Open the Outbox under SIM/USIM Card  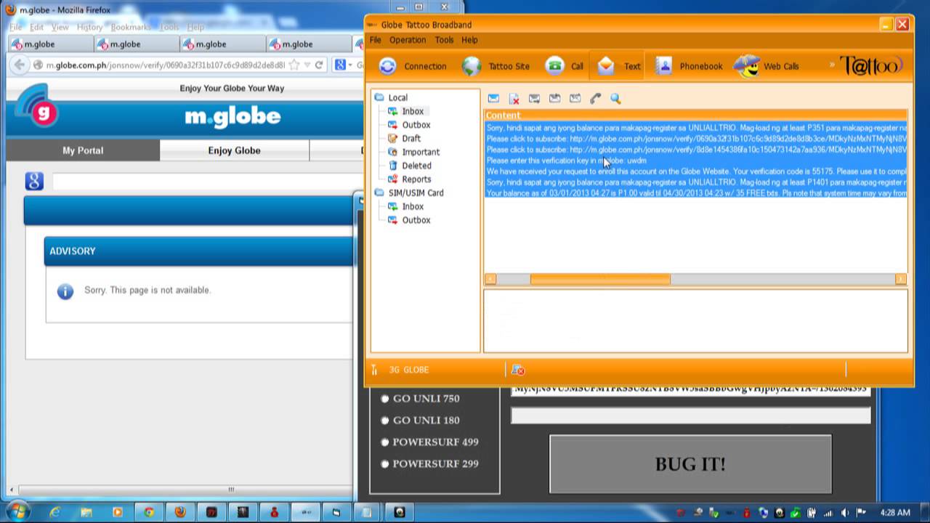point(408,220)
